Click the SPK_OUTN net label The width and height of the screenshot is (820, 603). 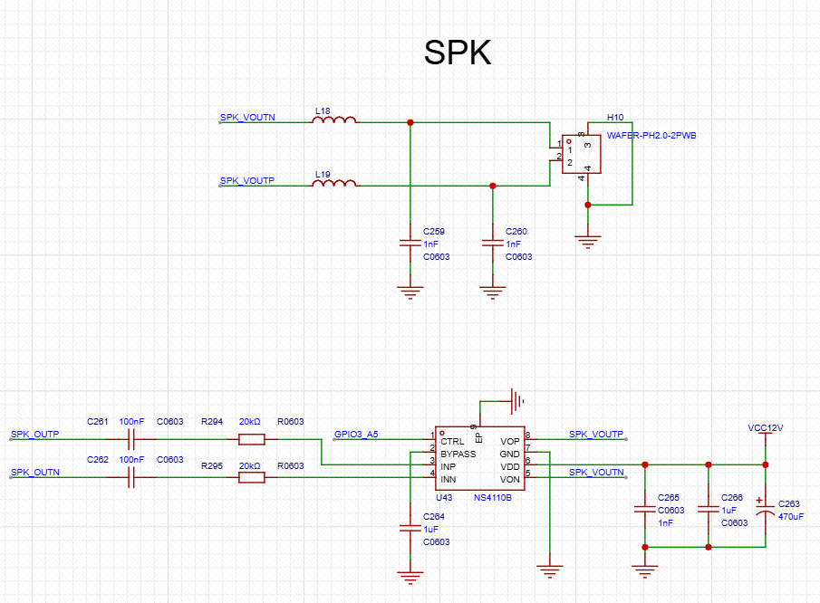[x=35, y=472]
